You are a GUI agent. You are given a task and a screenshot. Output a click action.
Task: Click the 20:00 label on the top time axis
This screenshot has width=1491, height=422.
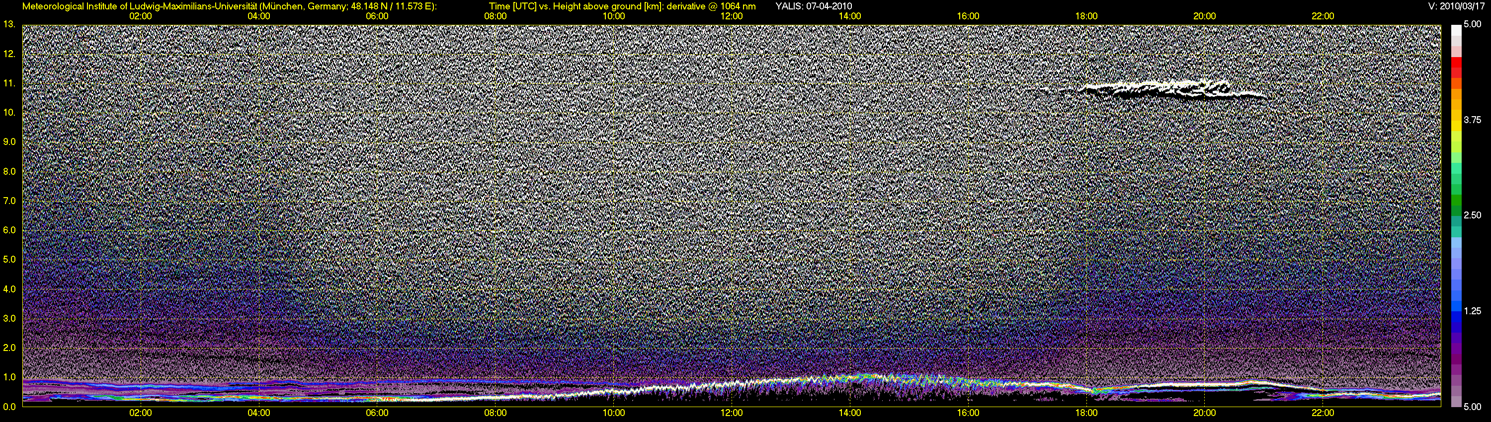(x=1205, y=16)
